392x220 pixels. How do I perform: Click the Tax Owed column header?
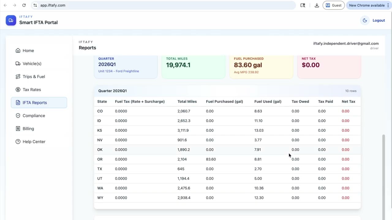pos(300,101)
